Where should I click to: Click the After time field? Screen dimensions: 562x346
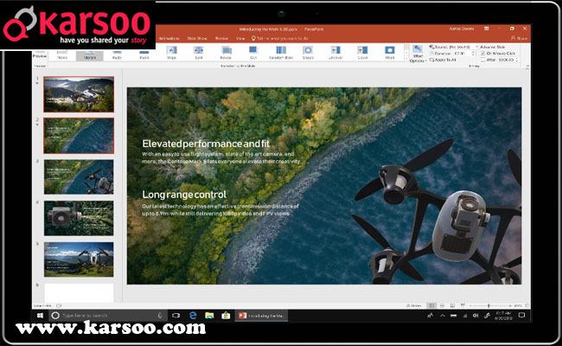[x=506, y=60]
